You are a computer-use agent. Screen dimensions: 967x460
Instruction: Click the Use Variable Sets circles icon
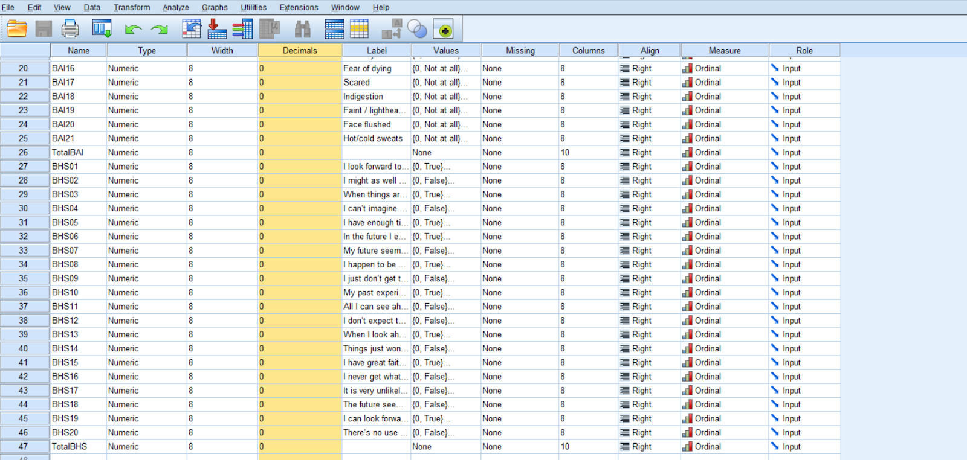click(417, 28)
